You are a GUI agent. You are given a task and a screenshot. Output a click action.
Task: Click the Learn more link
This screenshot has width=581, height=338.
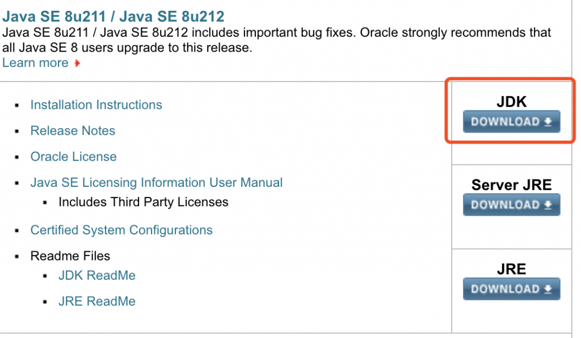[35, 62]
